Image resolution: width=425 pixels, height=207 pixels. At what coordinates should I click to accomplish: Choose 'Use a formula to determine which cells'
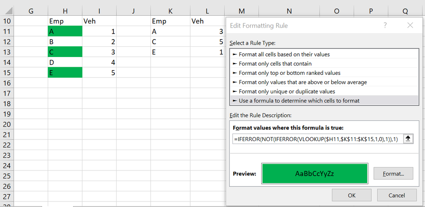click(299, 101)
